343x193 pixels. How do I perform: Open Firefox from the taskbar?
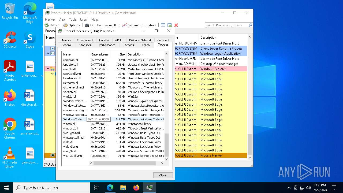[x=136, y=188]
